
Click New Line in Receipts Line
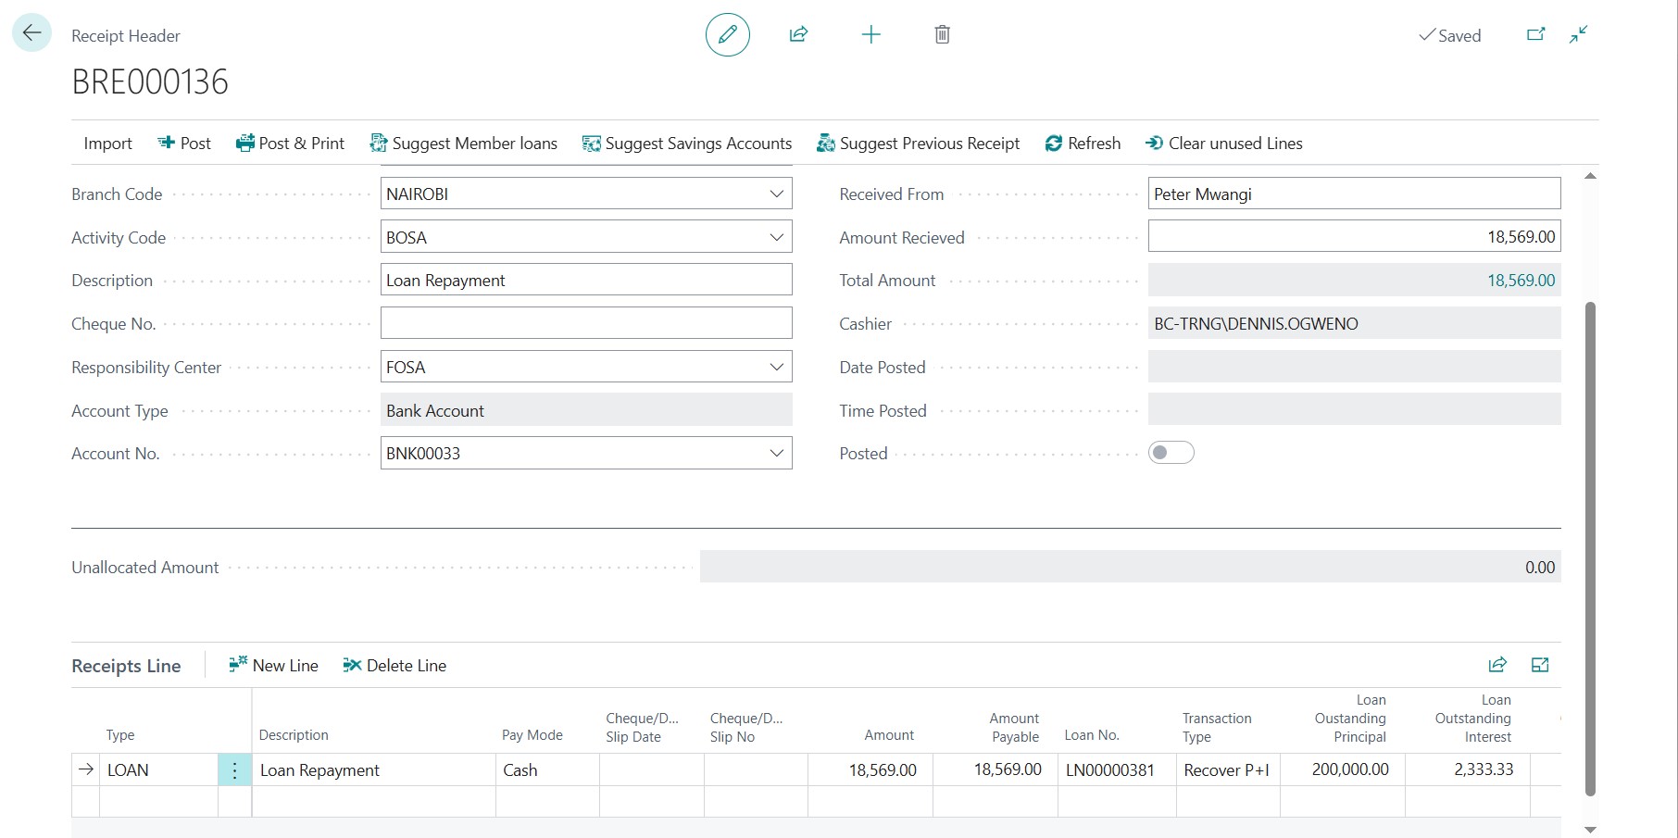(x=273, y=666)
